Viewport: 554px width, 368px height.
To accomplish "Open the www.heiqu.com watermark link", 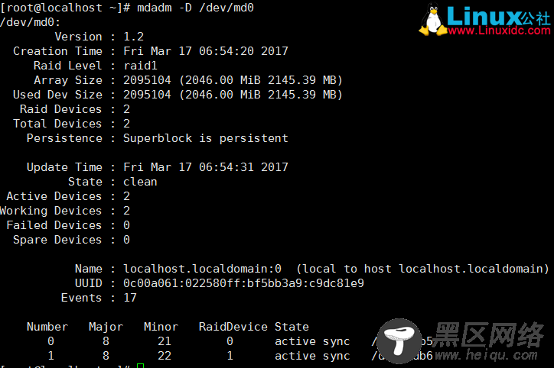I will tap(486, 355).
